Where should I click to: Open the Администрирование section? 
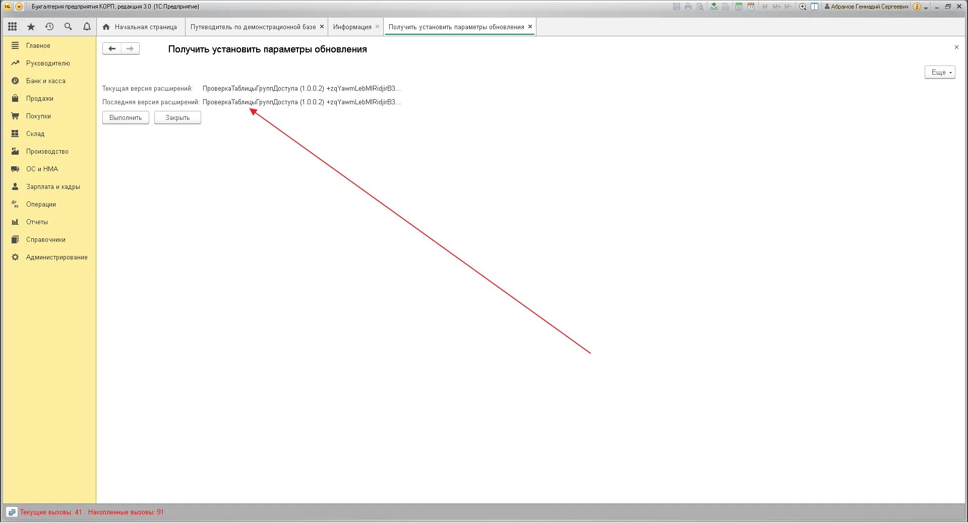[x=49, y=257]
